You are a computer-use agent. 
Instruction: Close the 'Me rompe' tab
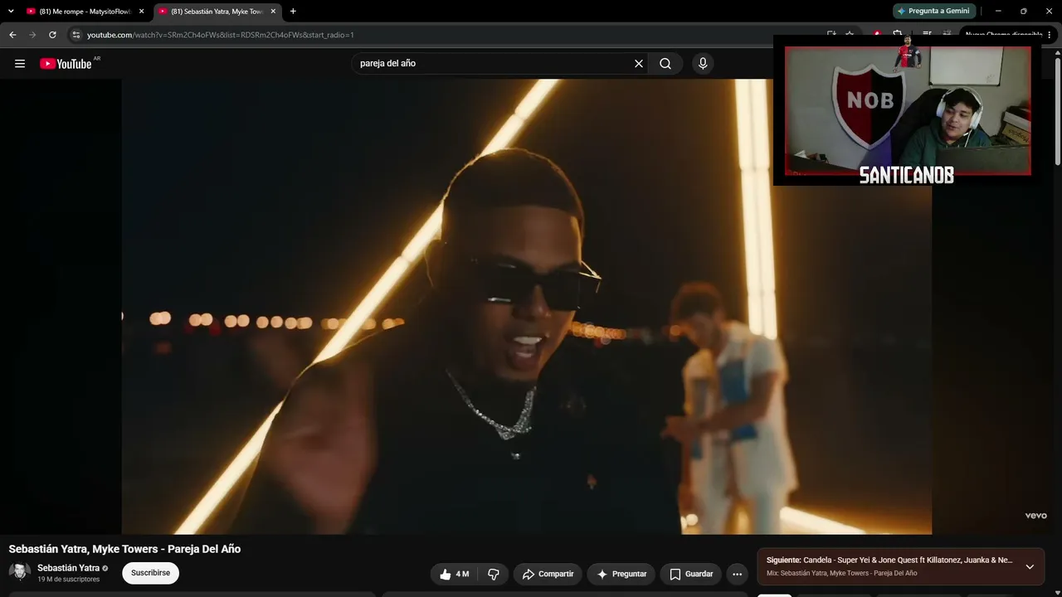[x=141, y=12]
